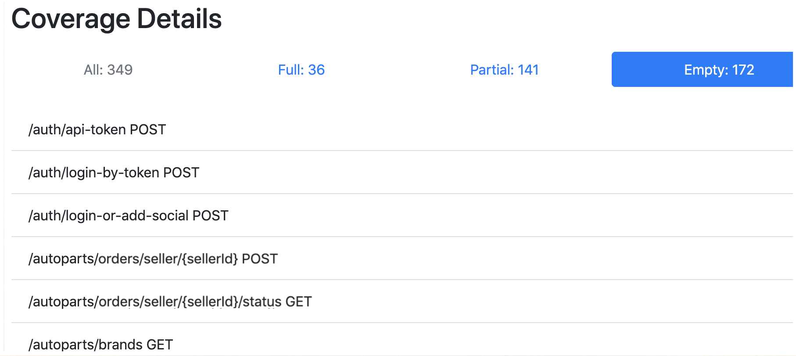Click the number 36 in the Full tab
The width and height of the screenshot is (796, 356).
[x=316, y=70]
